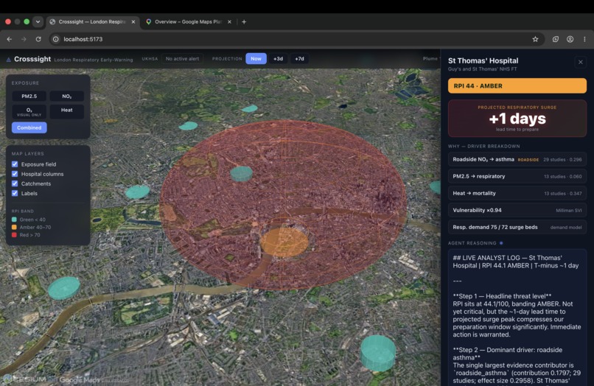Image resolution: width=594 pixels, height=386 pixels.
Task: Click the projected respiratory surge +1 days card
Action: pos(517,118)
